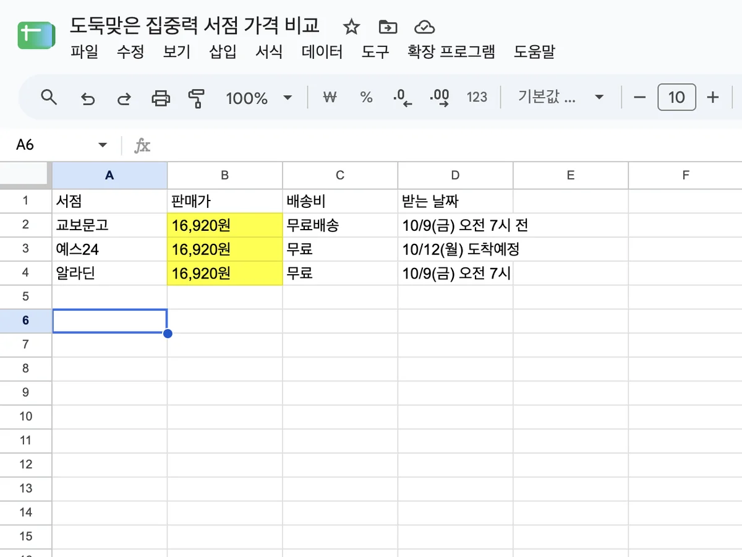Click the Google Sheets home logo
Screen dimensions: 742x557
[x=37, y=36]
